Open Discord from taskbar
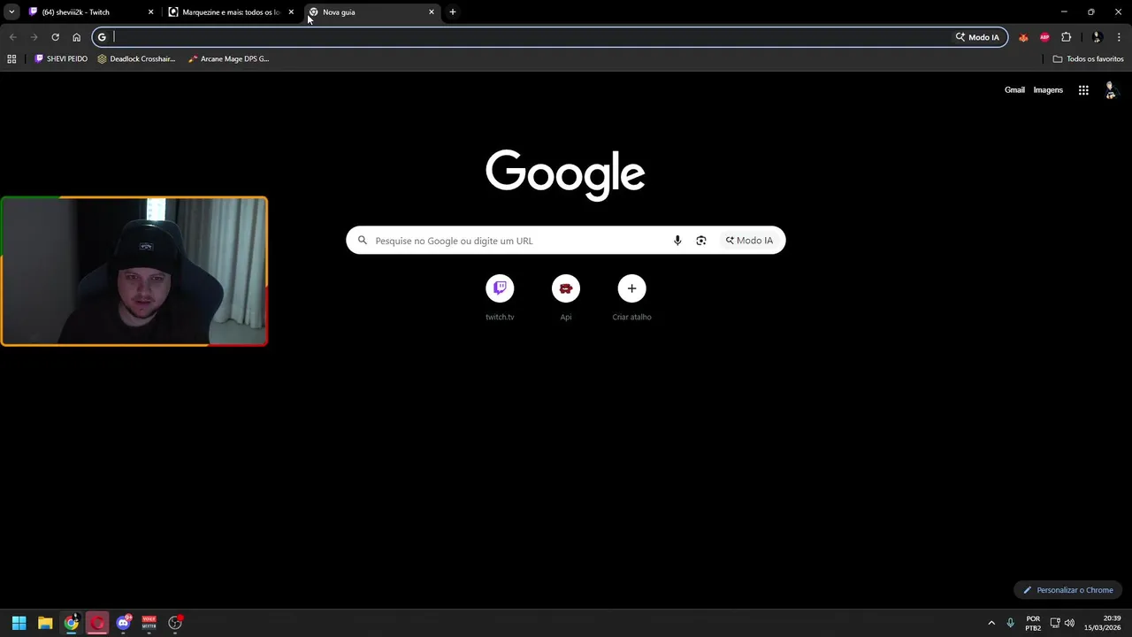The height and width of the screenshot is (637, 1132). click(x=123, y=623)
